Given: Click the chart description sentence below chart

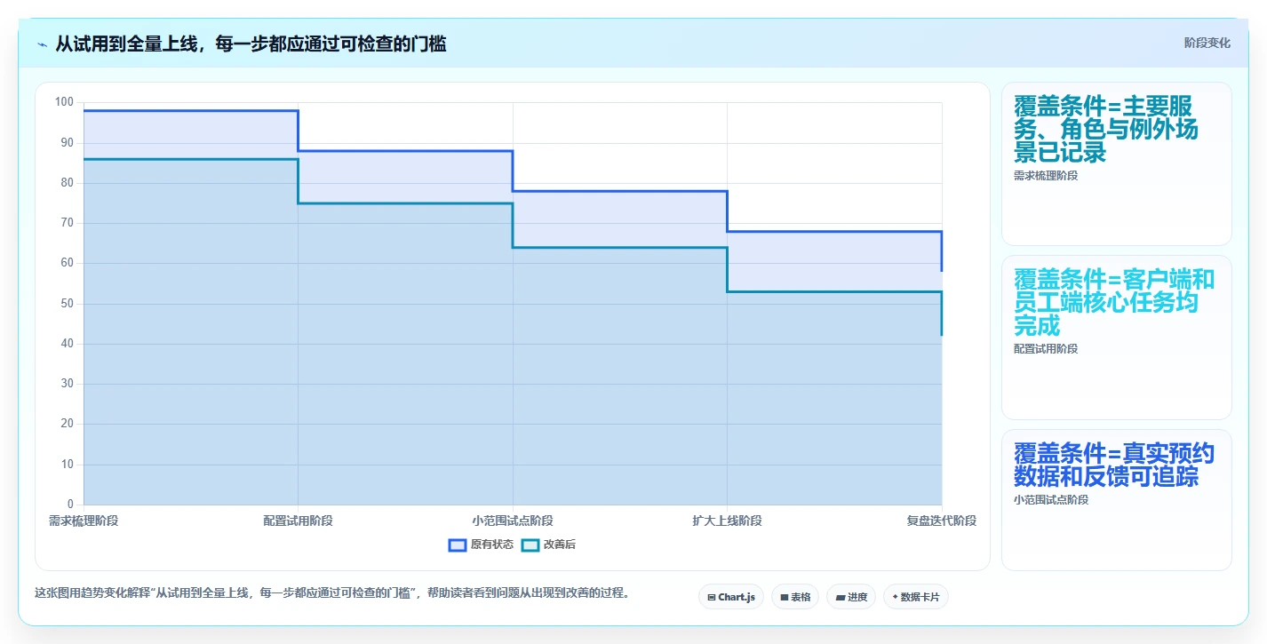Looking at the screenshot, I should pos(332,593).
